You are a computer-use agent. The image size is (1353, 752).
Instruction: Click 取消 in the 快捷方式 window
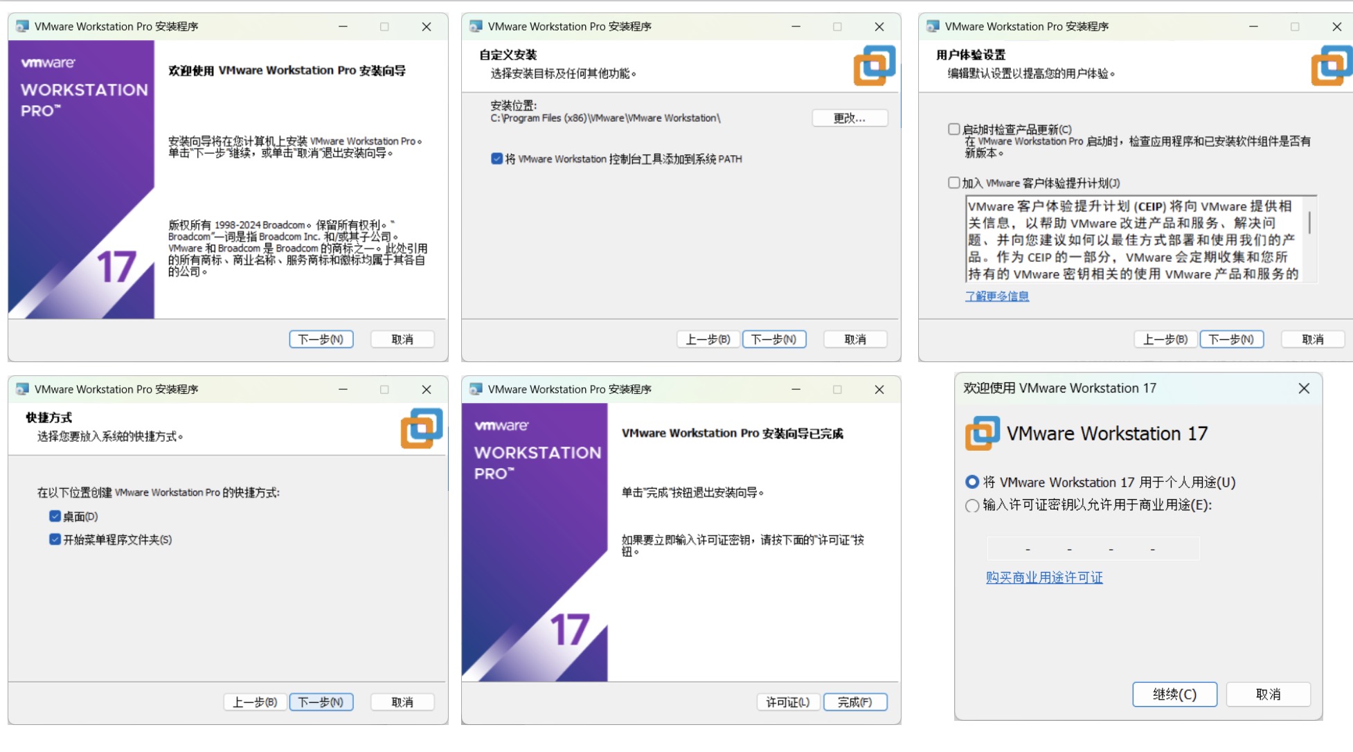click(x=402, y=702)
